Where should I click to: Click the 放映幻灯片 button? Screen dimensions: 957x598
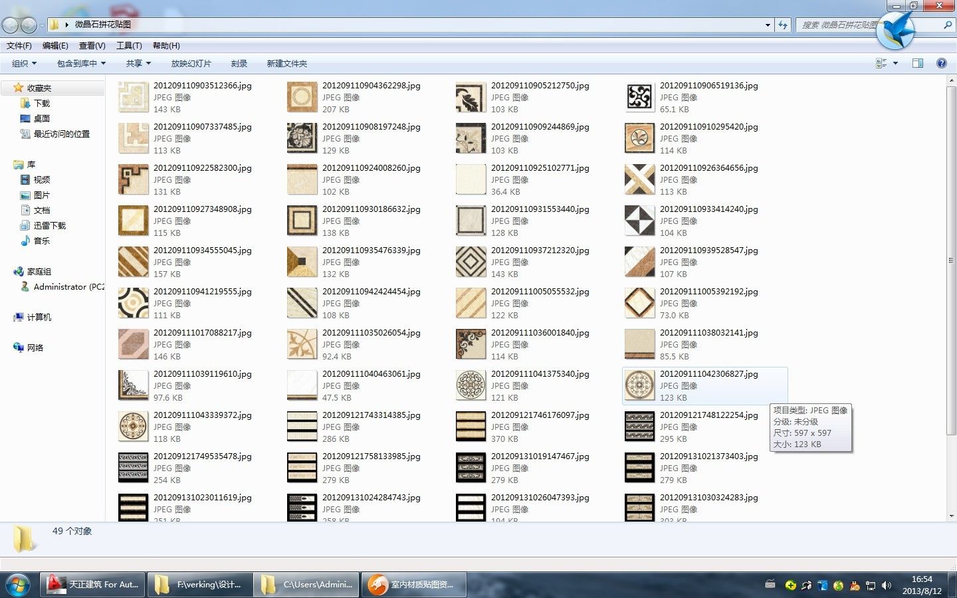191,63
